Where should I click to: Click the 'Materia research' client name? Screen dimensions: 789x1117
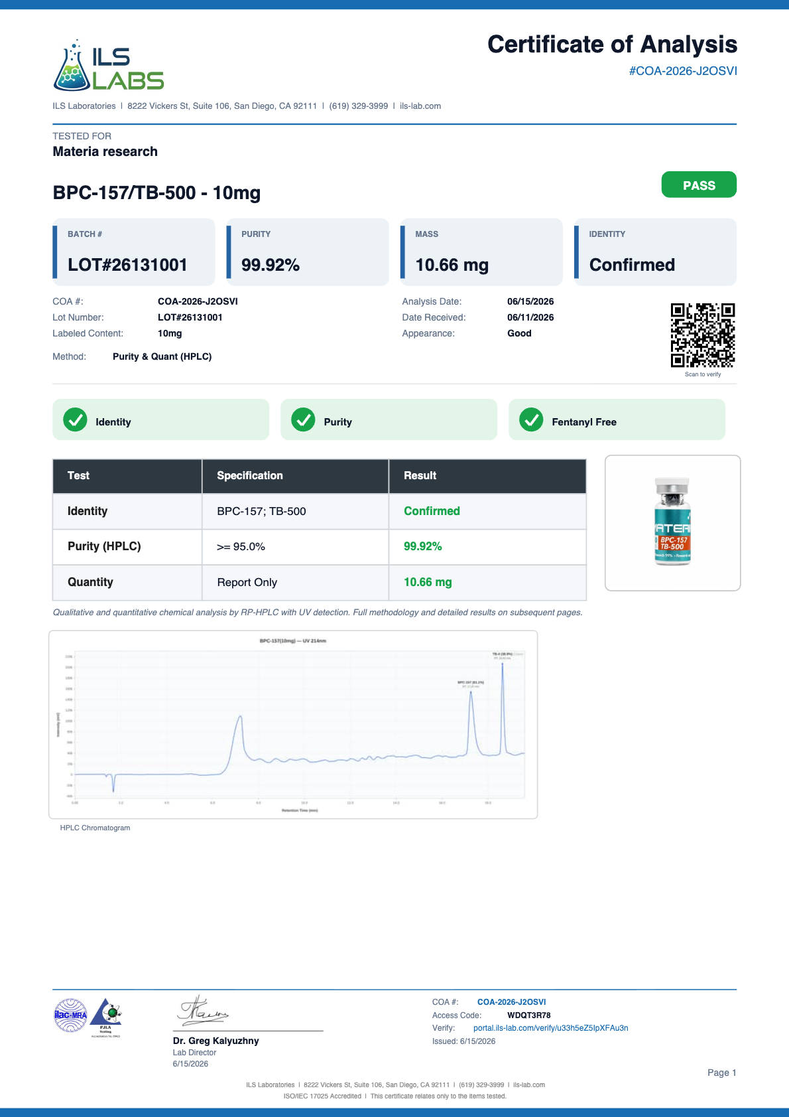[105, 151]
